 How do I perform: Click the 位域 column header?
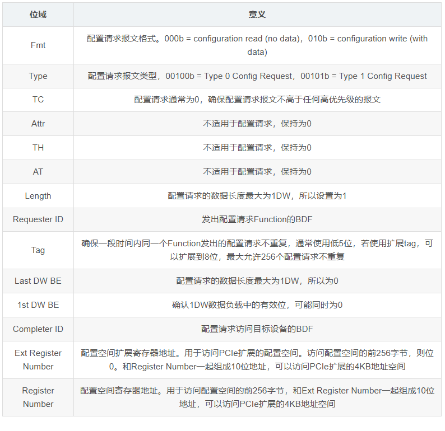pyautogui.click(x=38, y=15)
